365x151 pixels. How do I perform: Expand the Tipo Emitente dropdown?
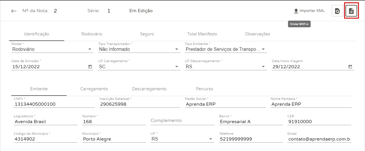[x=263, y=49]
